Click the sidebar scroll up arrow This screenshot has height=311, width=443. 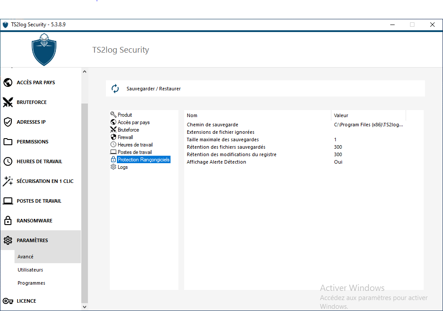[84, 71]
